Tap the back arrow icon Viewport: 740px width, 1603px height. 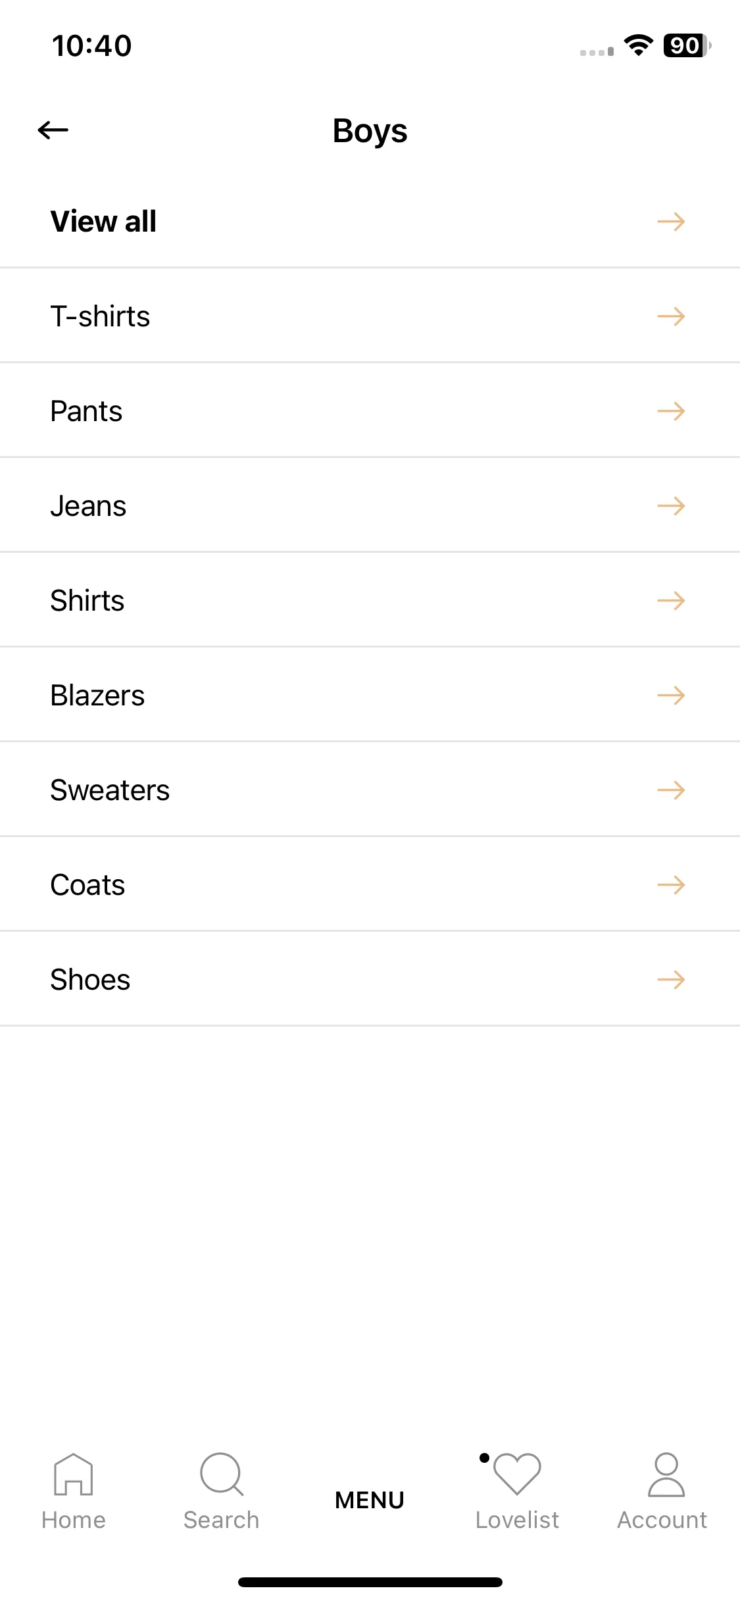53,130
